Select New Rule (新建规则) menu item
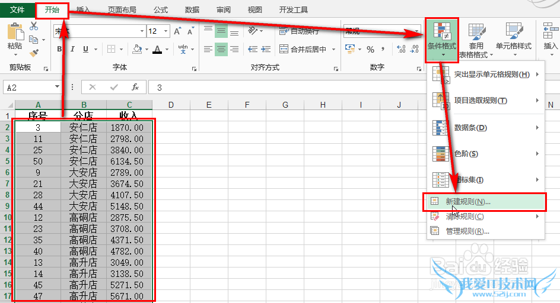This screenshot has height=303, width=560. [485, 202]
